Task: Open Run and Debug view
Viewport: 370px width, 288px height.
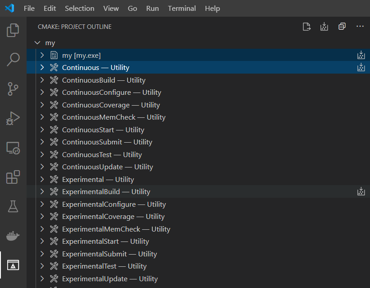Action: pyautogui.click(x=13, y=118)
